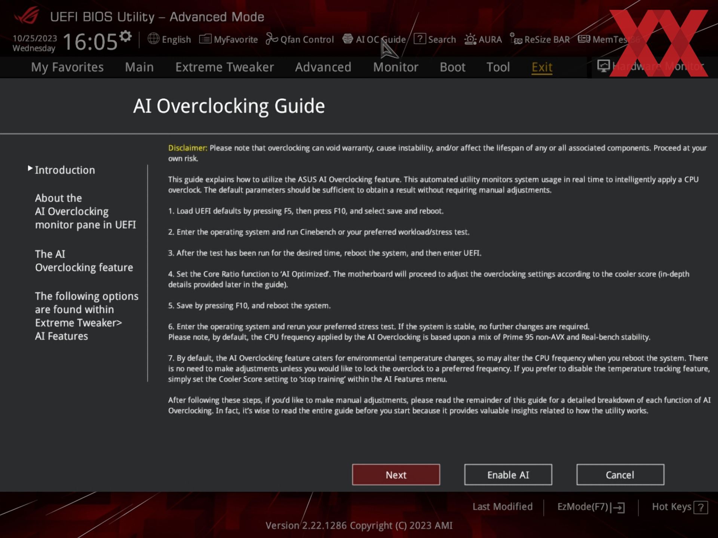This screenshot has height=538, width=718.
Task: Click the yellow Disclaimer: label
Action: 188,148
